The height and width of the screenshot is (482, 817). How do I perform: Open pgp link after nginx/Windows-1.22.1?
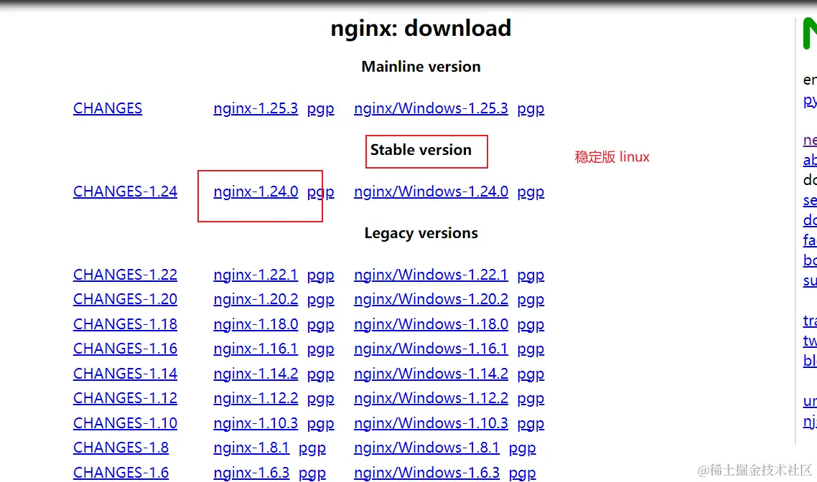[531, 275]
